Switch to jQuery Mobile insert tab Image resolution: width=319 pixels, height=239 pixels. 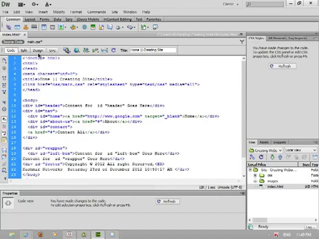tap(88, 19)
